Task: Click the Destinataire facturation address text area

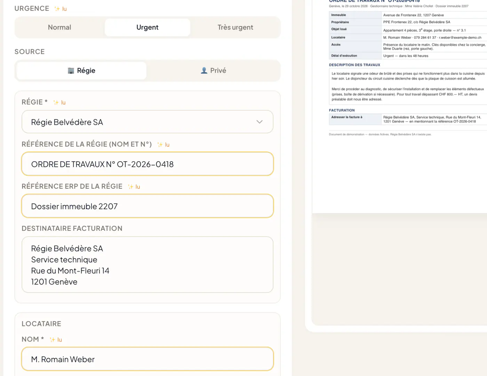Action: (x=147, y=265)
